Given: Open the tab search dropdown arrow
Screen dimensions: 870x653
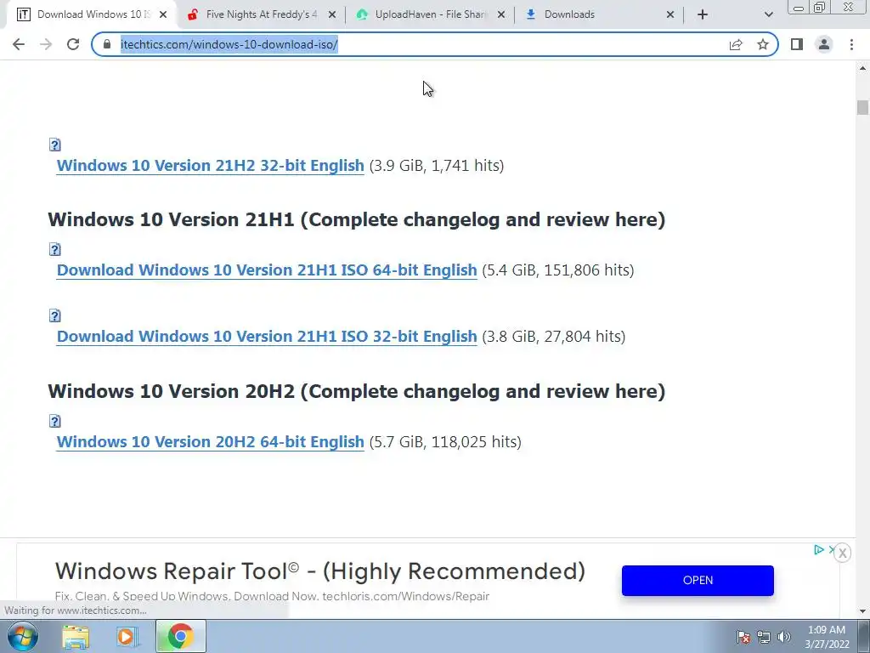Looking at the screenshot, I should pos(768,14).
